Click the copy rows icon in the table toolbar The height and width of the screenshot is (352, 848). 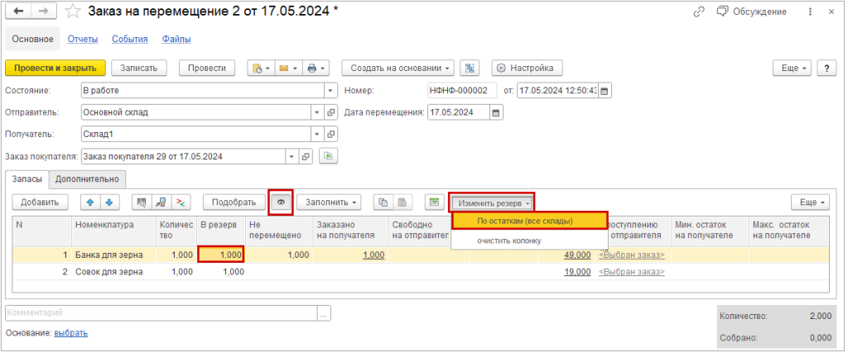[x=383, y=202]
